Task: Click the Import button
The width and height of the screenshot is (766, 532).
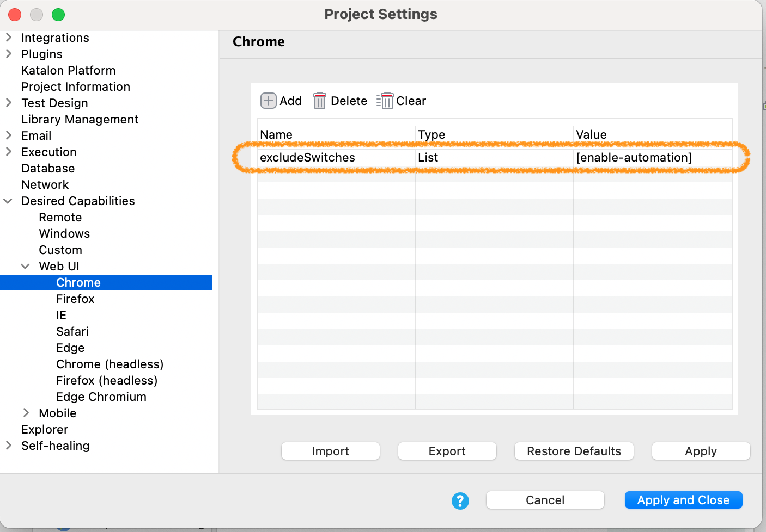Action: tap(330, 451)
